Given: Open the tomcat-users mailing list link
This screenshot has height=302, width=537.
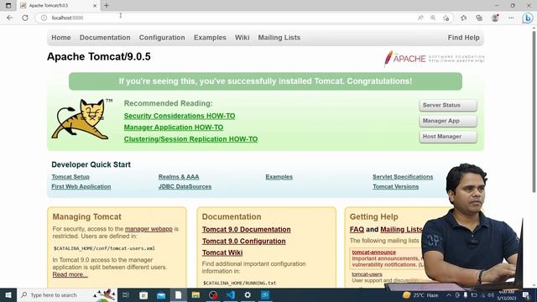Looking at the screenshot, I should [x=367, y=274].
